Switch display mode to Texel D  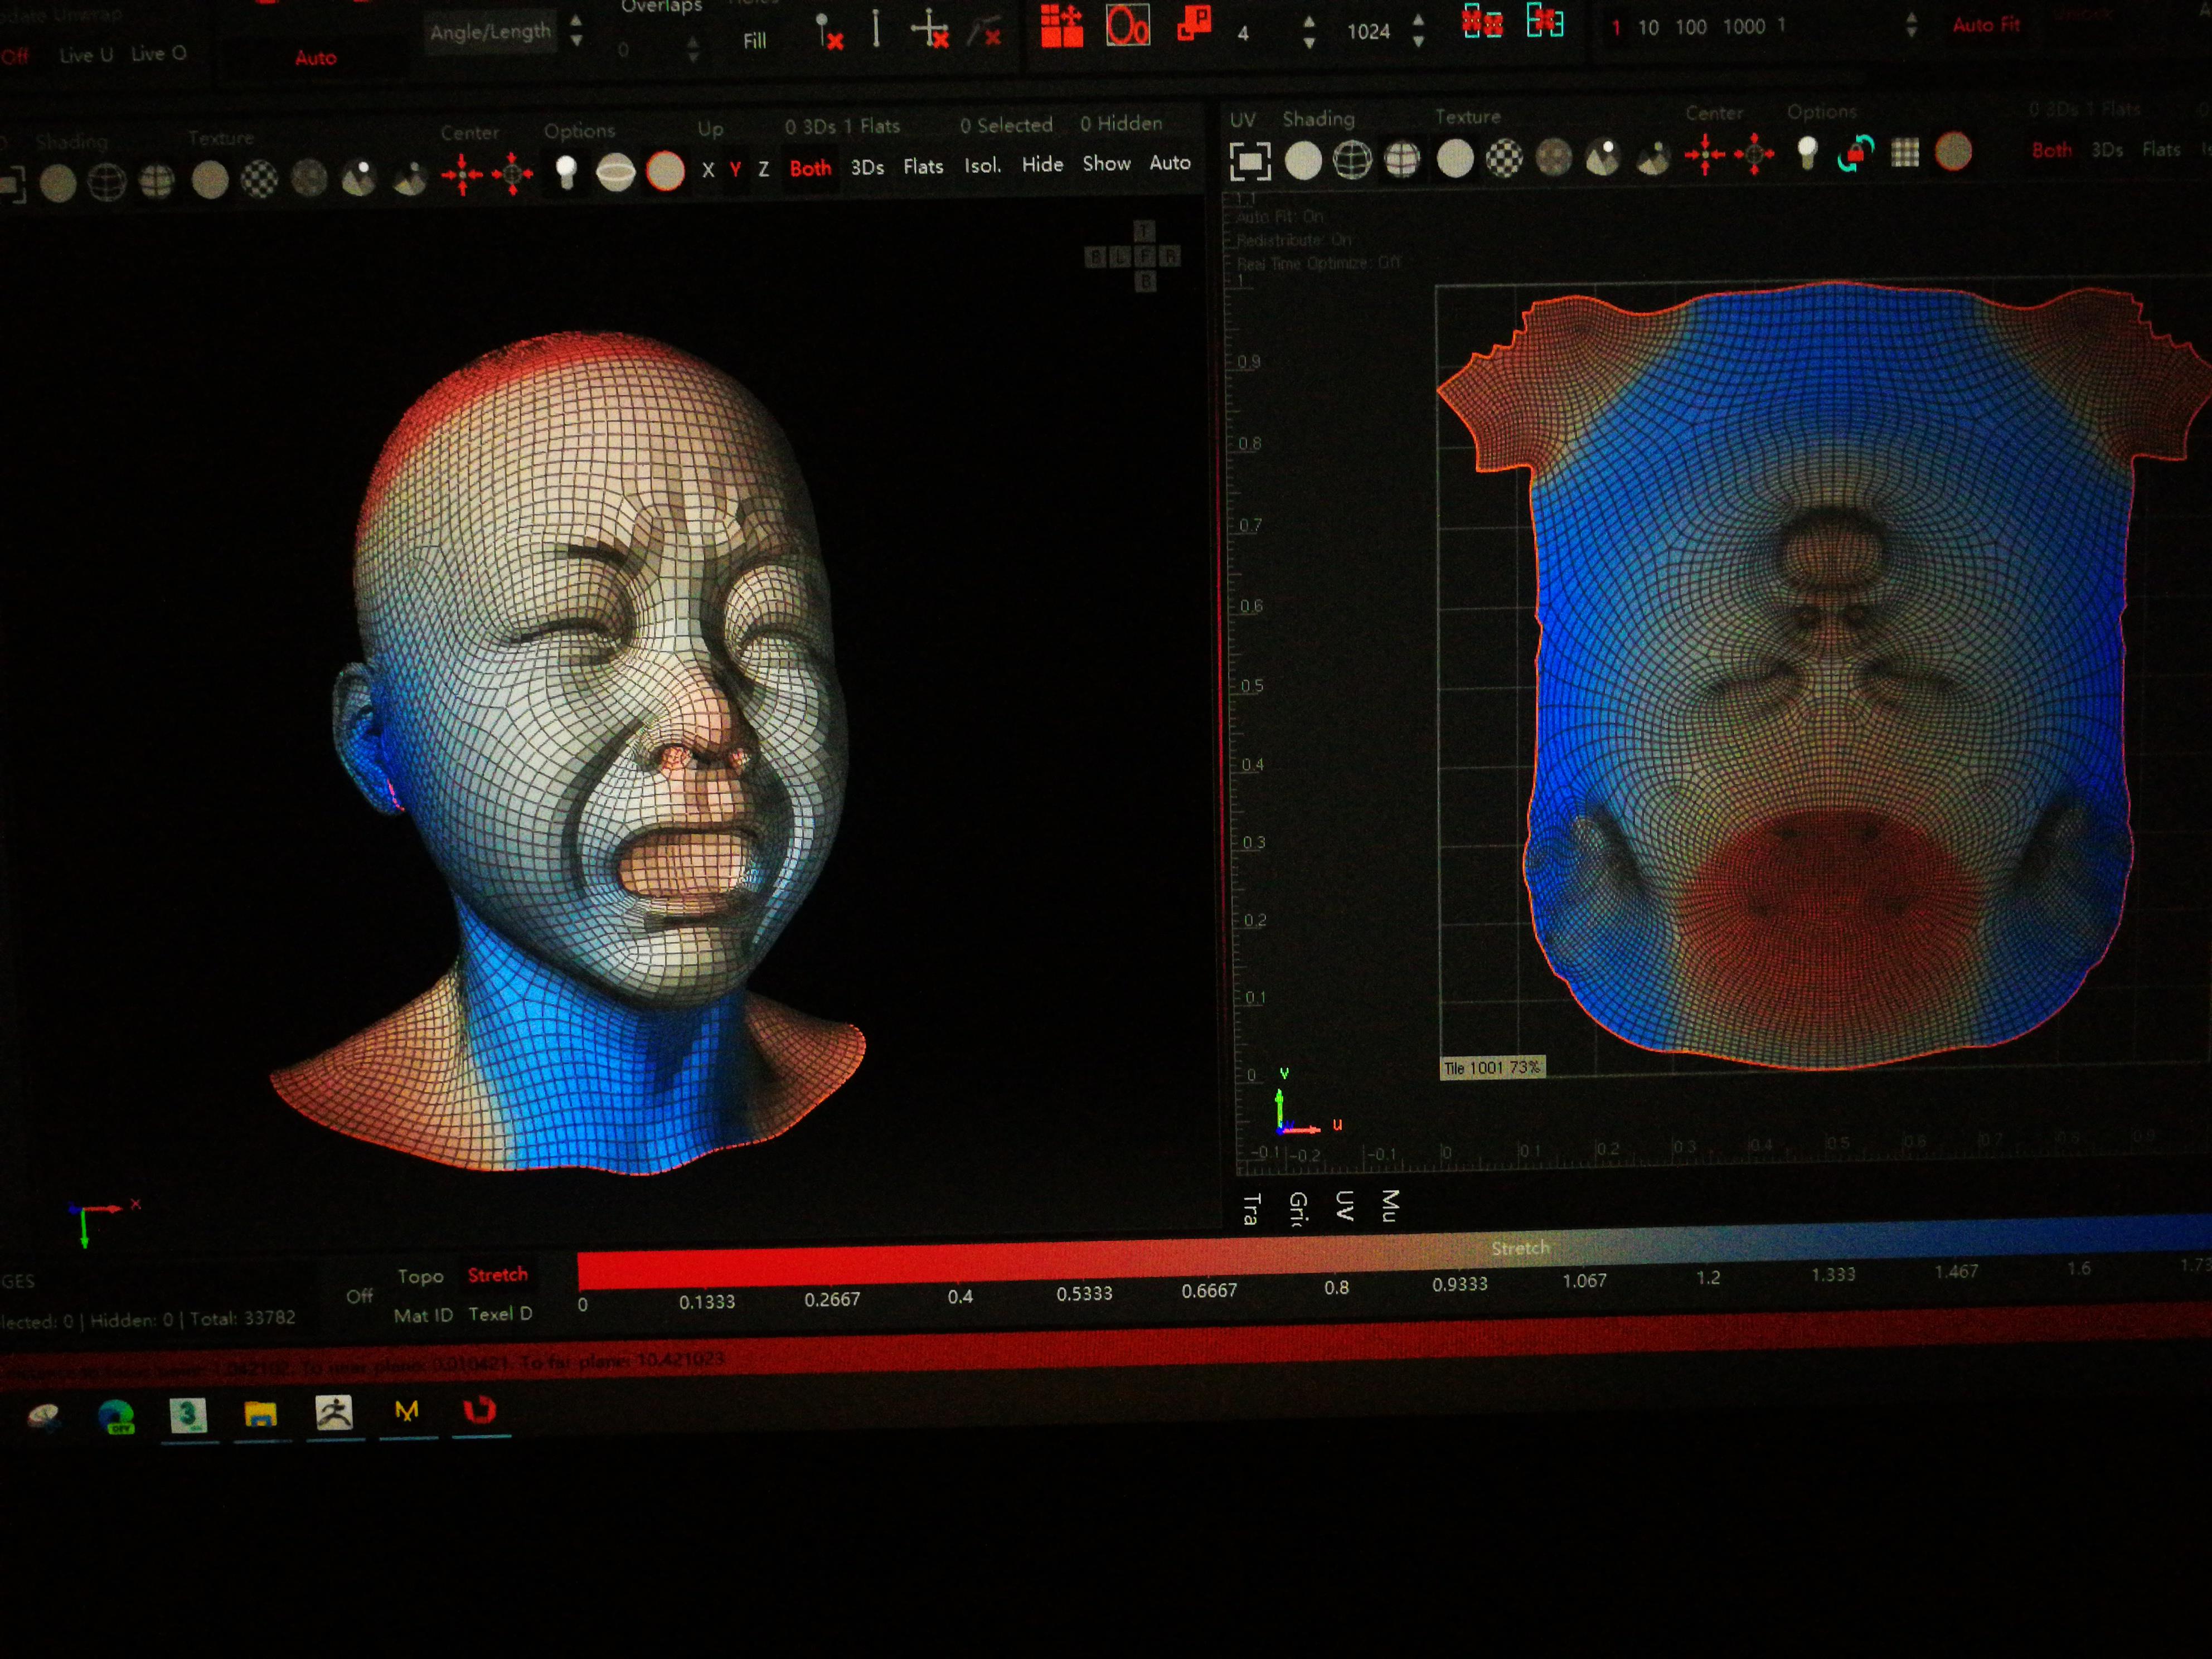pos(500,1314)
